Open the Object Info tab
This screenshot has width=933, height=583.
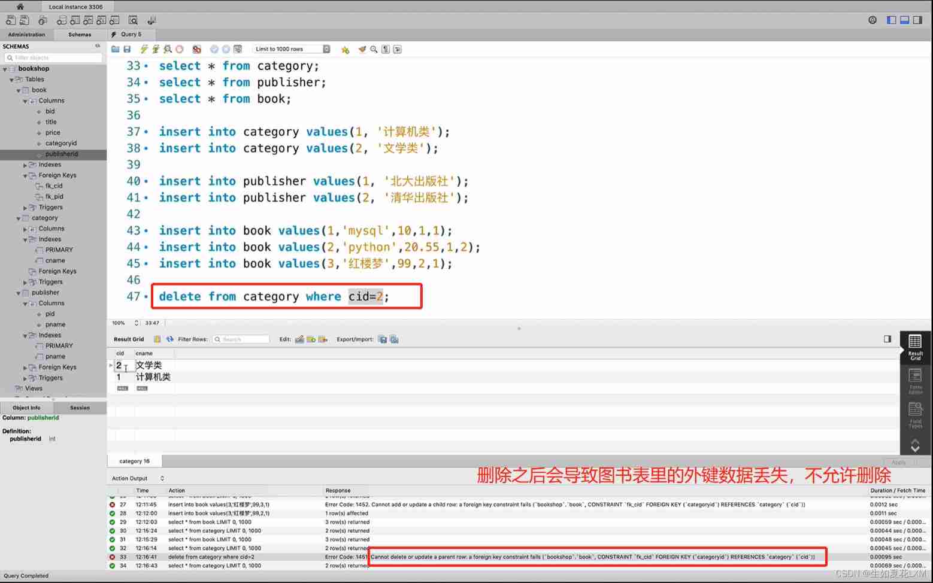click(26, 408)
